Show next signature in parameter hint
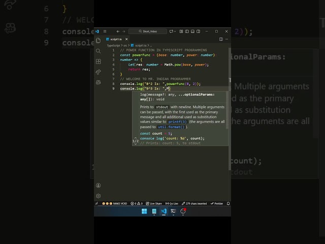This screenshot has width=325, height=244. (136, 144)
